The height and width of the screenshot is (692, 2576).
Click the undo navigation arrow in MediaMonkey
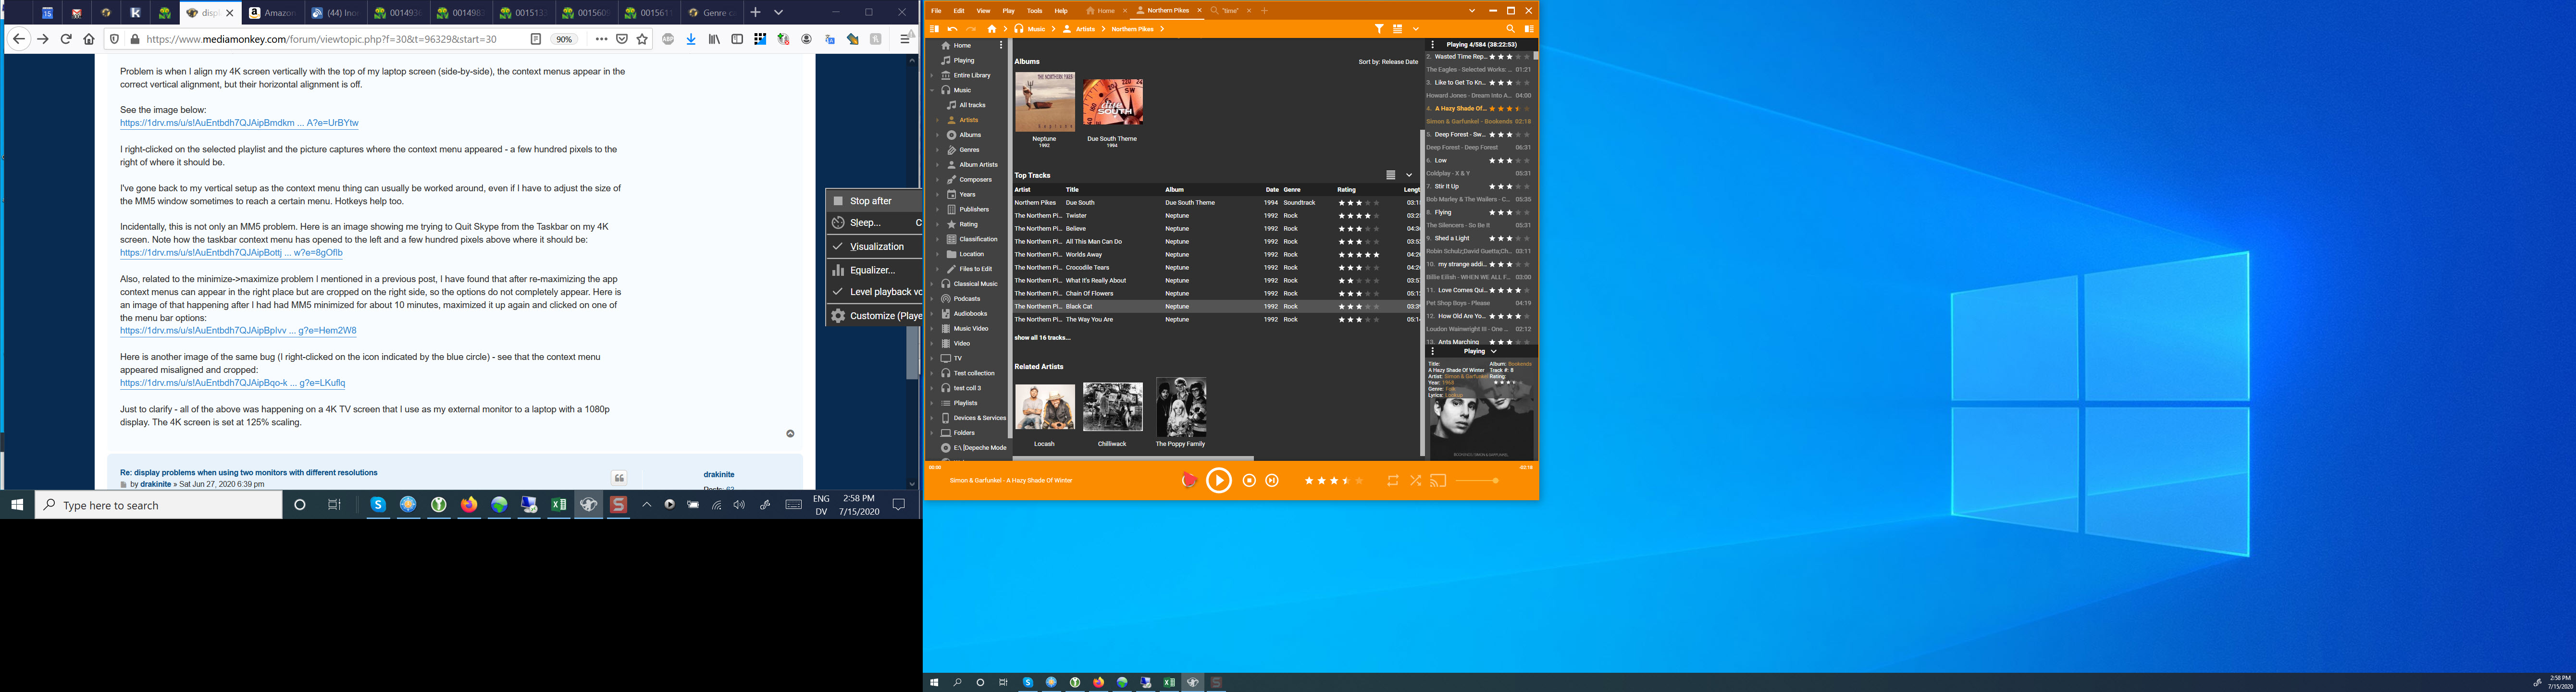pos(953,29)
